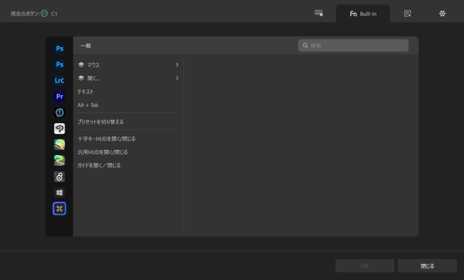Click the 閉じる button

427,266
